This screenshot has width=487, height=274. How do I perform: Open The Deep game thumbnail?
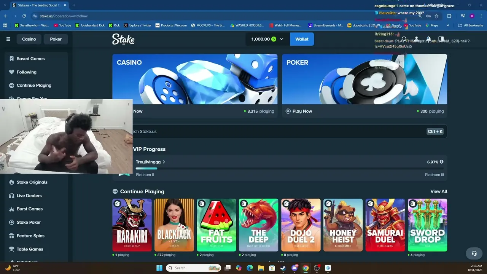(x=259, y=225)
